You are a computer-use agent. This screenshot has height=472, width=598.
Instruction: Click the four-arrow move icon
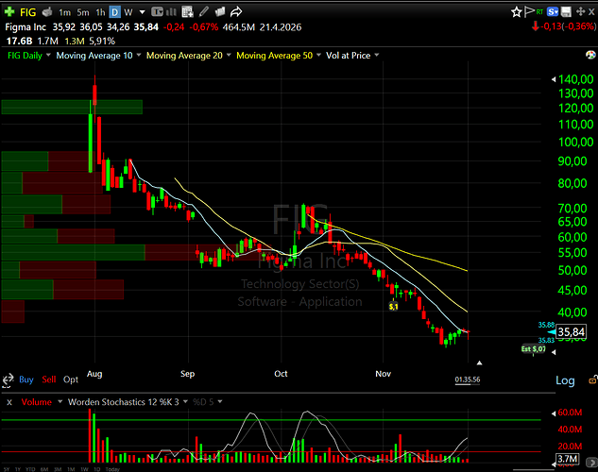(x=580, y=12)
